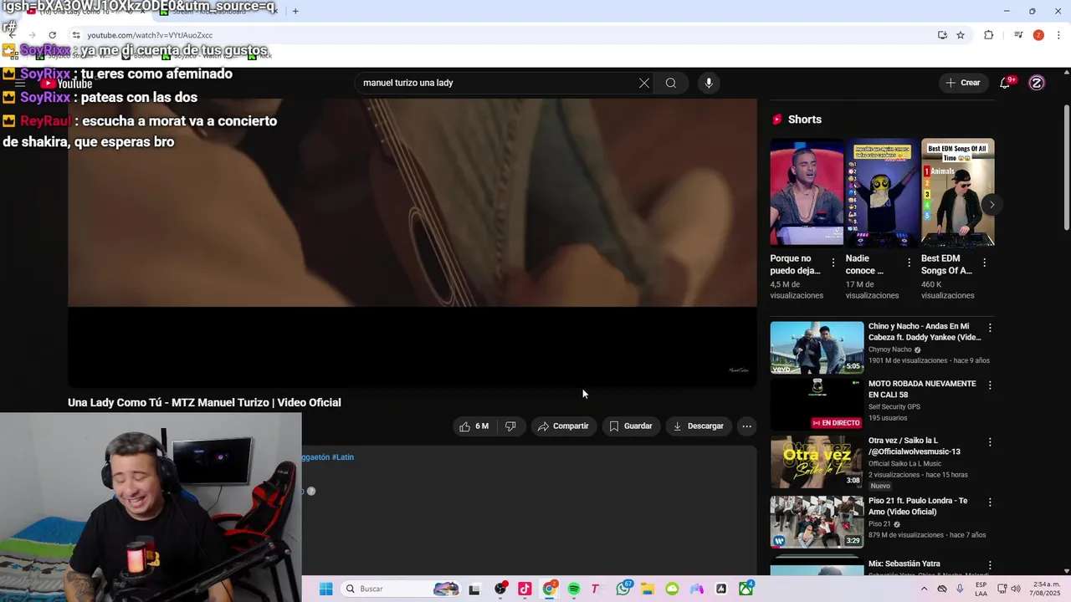Open media control icon in browser toolbar

pyautogui.click(x=1018, y=35)
